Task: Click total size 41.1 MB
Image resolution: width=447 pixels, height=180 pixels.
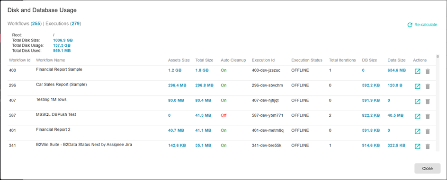Action: [203, 130]
